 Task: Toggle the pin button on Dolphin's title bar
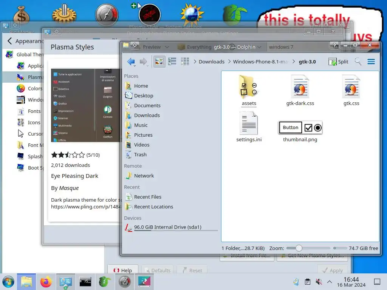coord(135,45)
